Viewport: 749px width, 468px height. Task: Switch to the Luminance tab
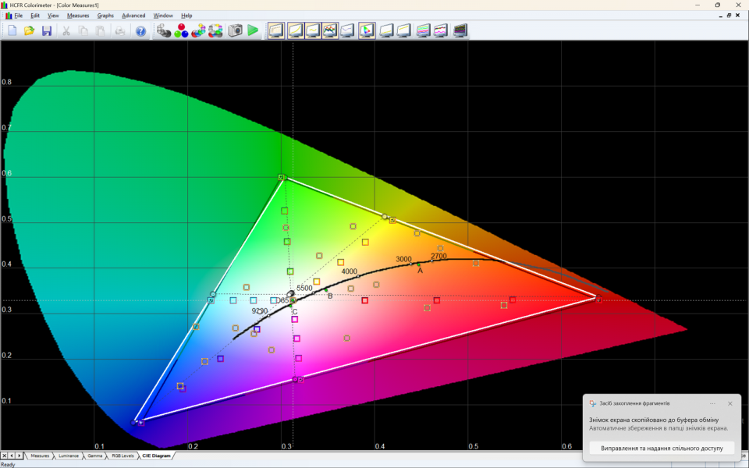[x=68, y=456]
